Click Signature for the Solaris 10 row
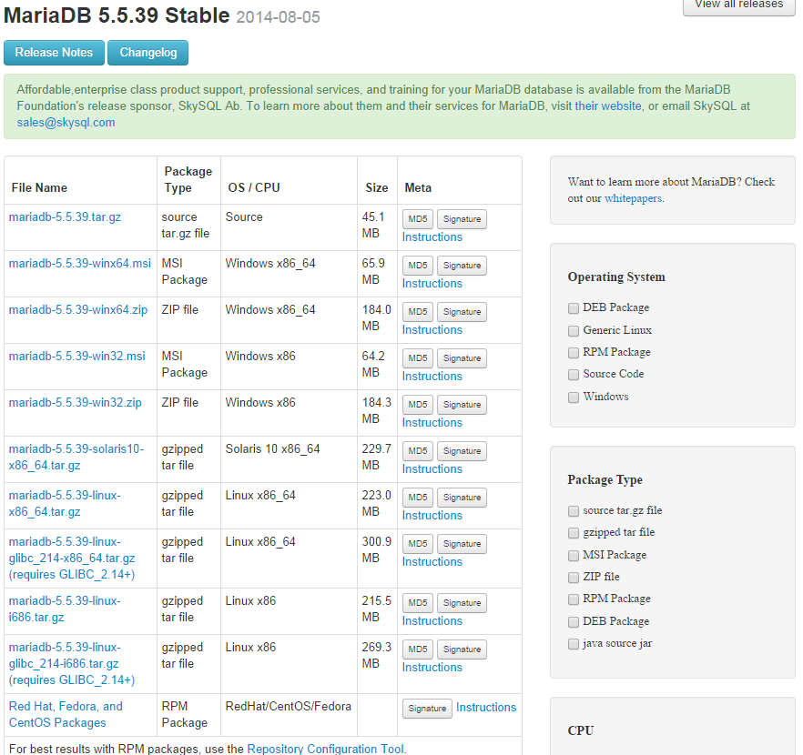Image resolution: width=803 pixels, height=755 pixels. [x=462, y=451]
